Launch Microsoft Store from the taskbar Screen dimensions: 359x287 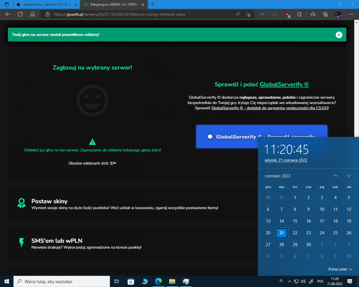pos(131,281)
